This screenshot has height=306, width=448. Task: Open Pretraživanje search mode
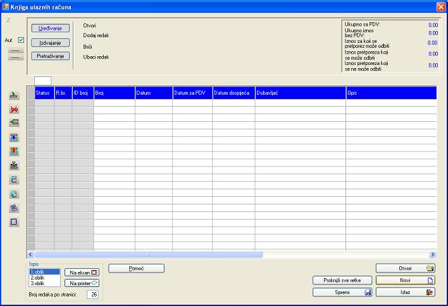(x=50, y=56)
